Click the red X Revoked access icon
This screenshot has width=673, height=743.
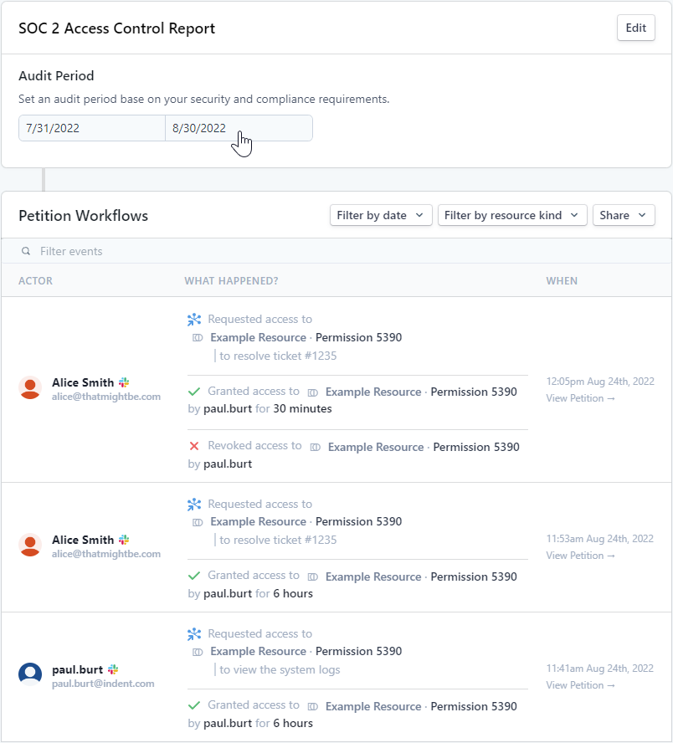pos(194,446)
